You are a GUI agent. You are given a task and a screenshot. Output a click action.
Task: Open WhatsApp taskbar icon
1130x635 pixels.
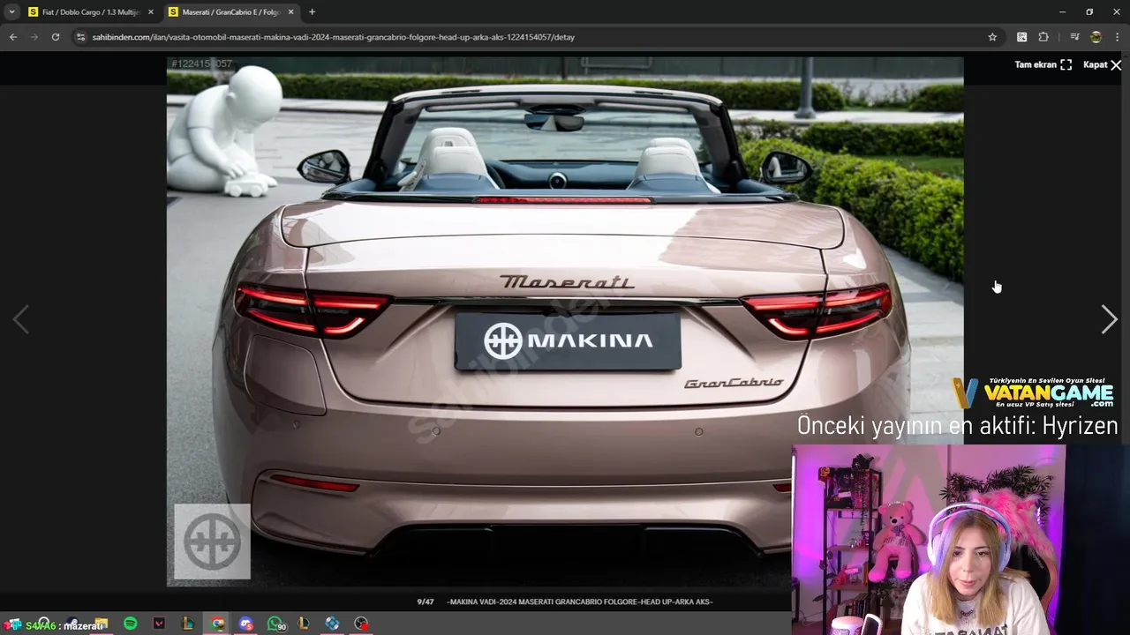coord(275,624)
